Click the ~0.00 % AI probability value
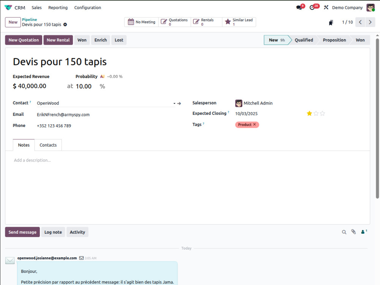Viewport: 380px width, 285px height. point(115,77)
